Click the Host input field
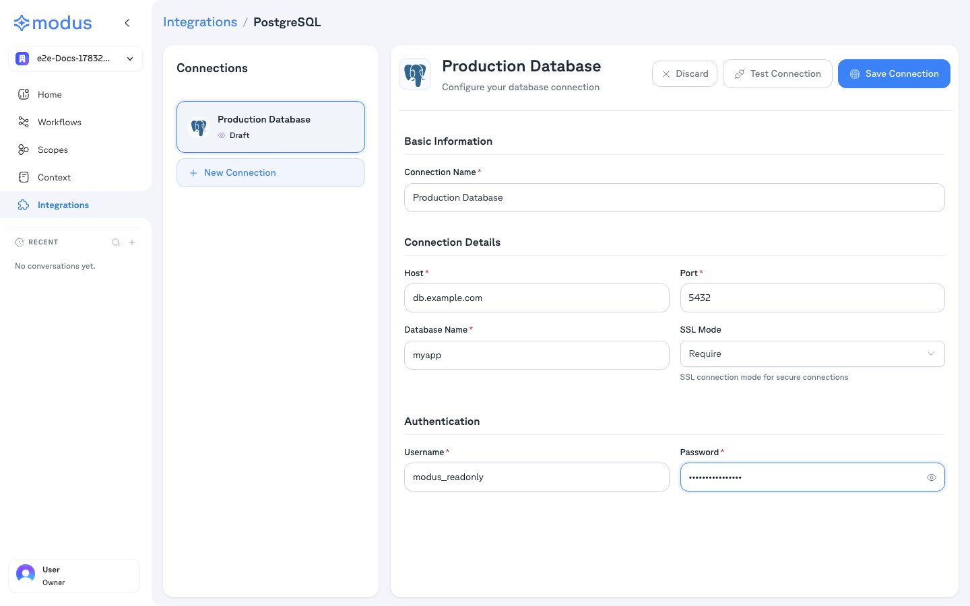This screenshot has height=606, width=970. (x=536, y=298)
